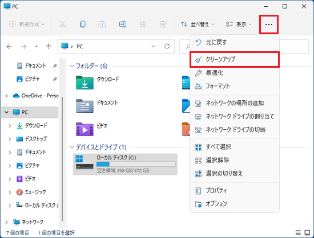Click the Paste icon in toolbar
Image resolution: width=314 pixels, height=238 pixels.
tap(103, 24)
